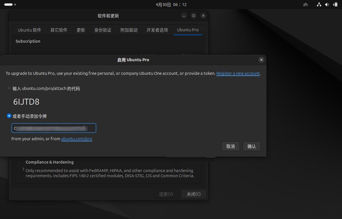Viewport: 342px width, 219px height.
Task: Maximize the 软件和更新 window
Action: click(x=194, y=16)
